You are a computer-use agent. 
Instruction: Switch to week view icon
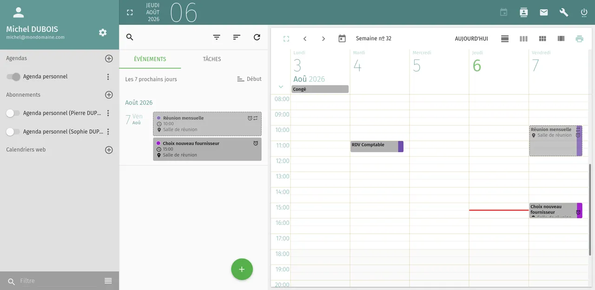click(x=523, y=39)
